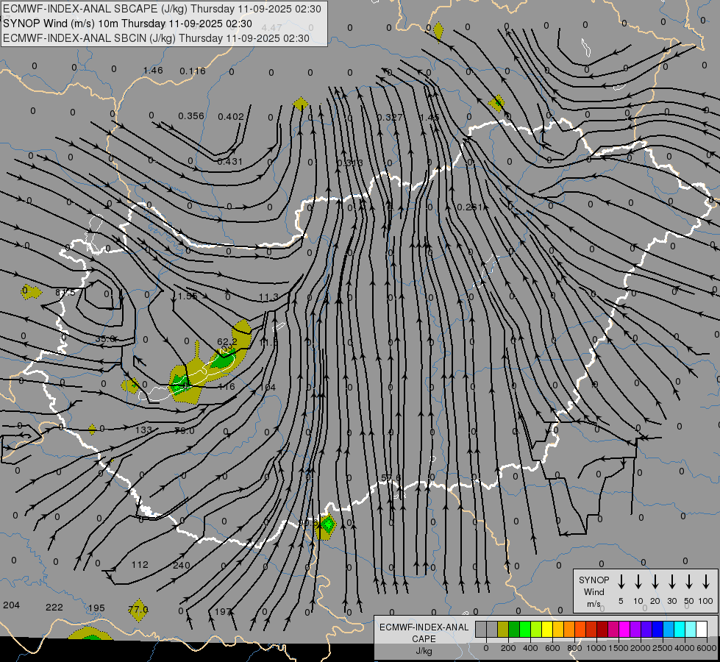The height and width of the screenshot is (662, 720).
Task: Click the olive swatch in CAPE legend
Action: tap(503, 630)
